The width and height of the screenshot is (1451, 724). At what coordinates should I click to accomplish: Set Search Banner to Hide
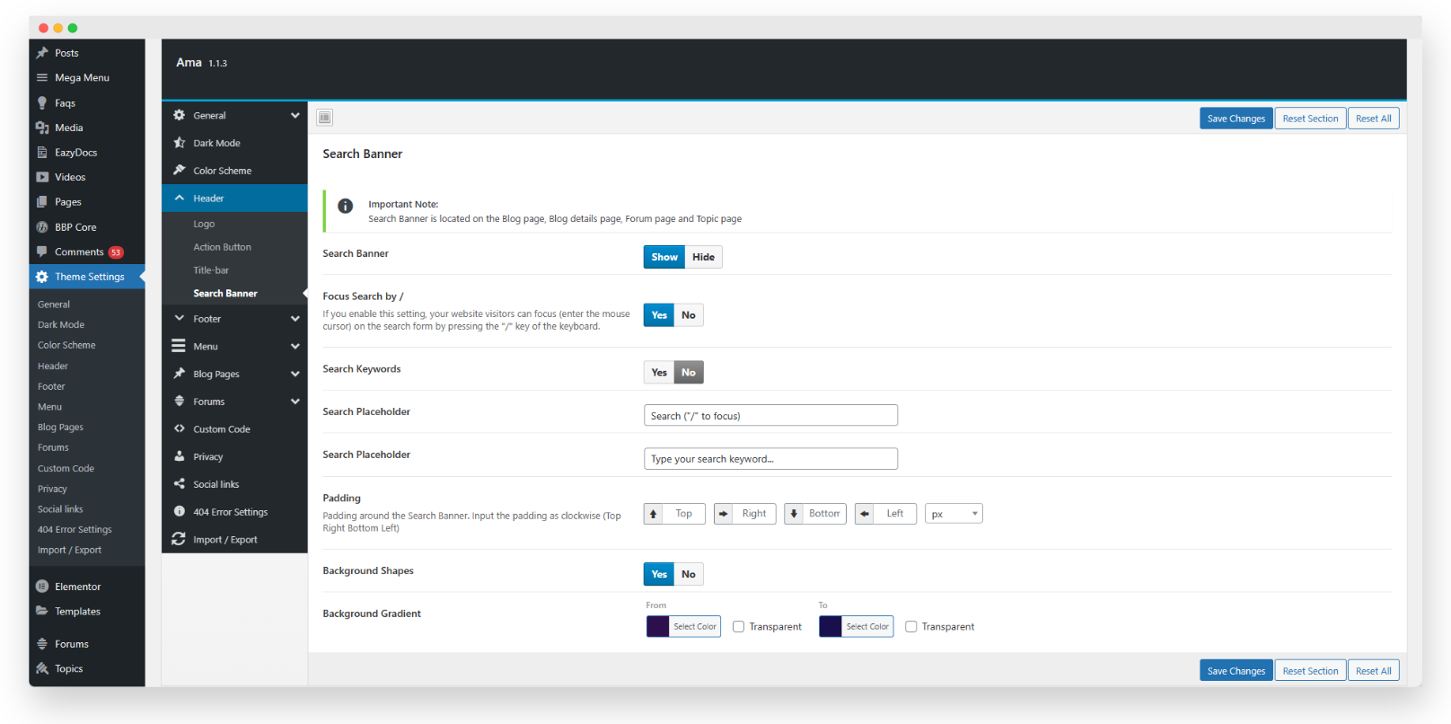(703, 257)
